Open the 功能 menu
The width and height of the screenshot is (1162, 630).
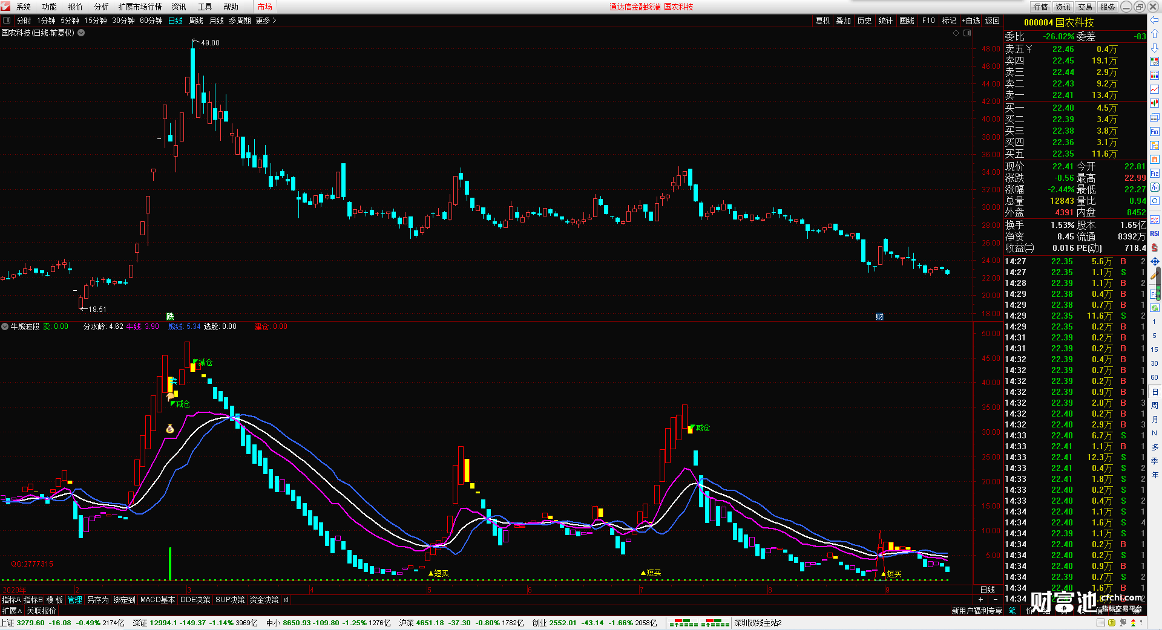pos(50,7)
